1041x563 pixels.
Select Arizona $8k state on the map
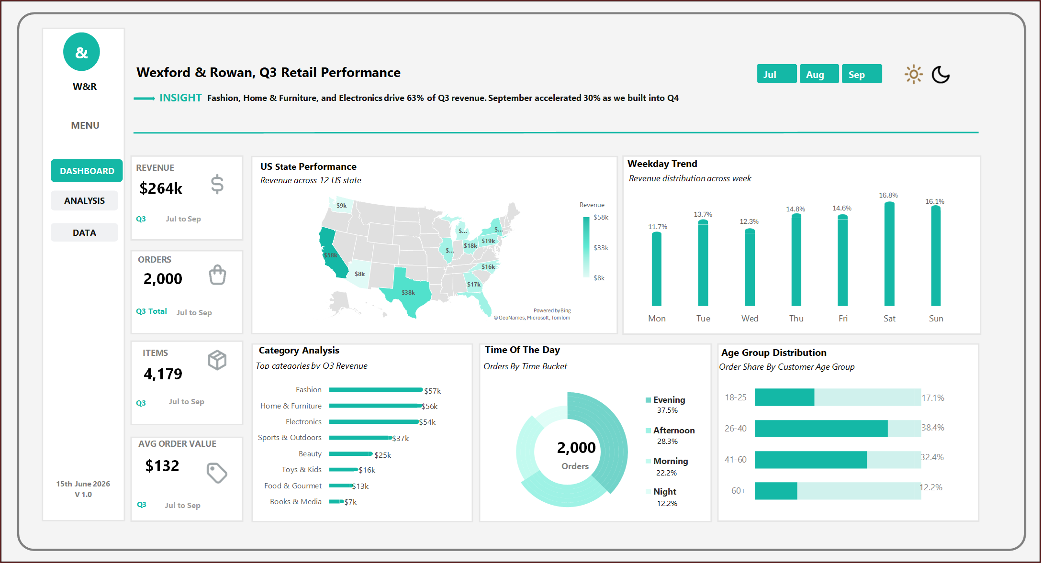(360, 274)
